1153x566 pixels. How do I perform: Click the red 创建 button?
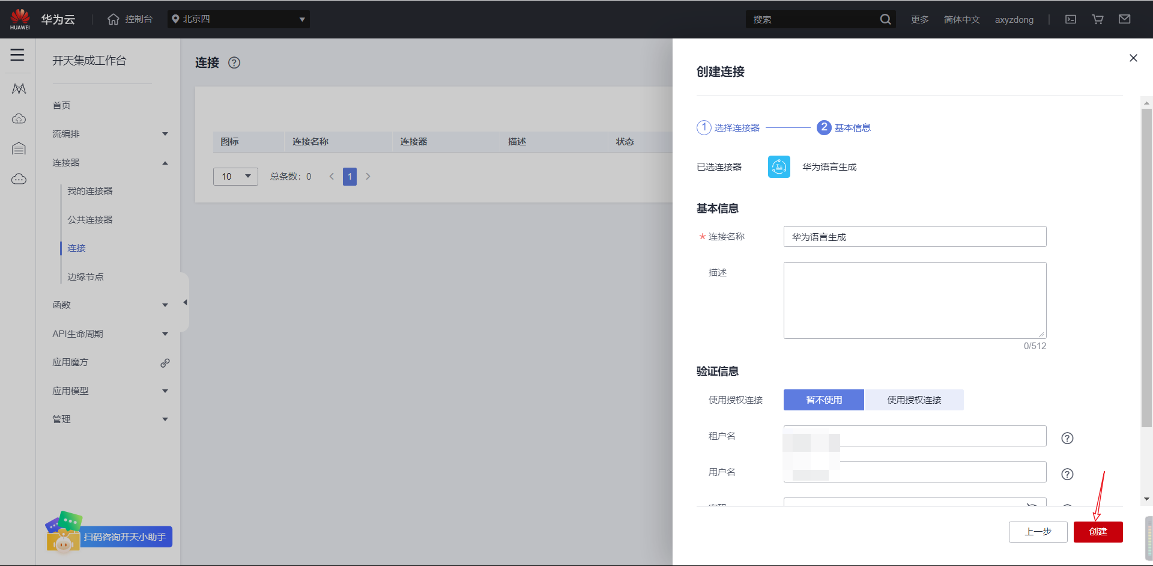click(1098, 532)
